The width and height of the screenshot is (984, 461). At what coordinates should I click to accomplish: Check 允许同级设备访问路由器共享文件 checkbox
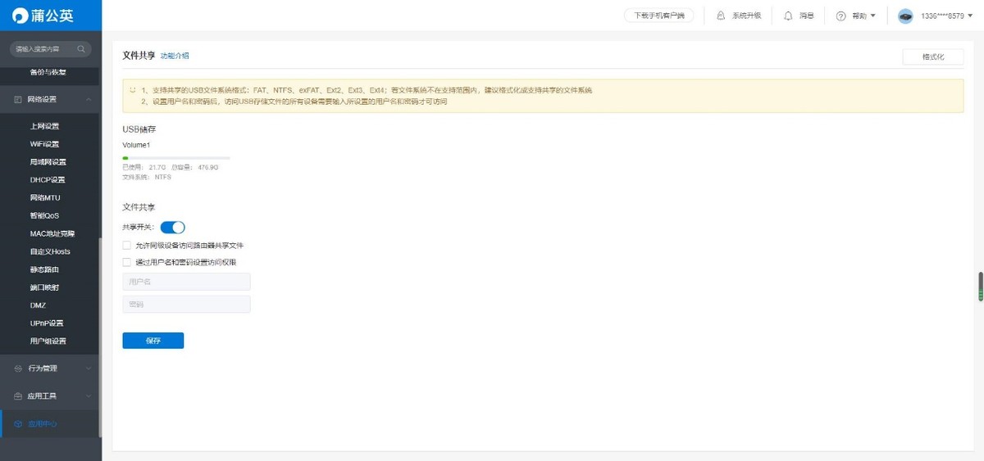[126, 245]
